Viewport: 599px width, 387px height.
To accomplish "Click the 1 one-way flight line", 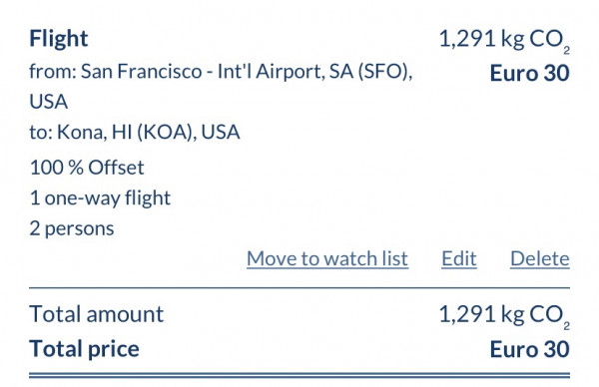I will pos(100,198).
